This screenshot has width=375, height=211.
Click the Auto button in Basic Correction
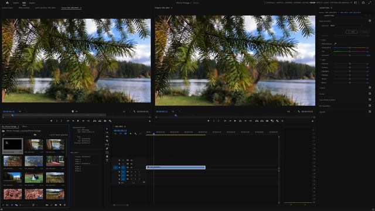click(x=352, y=32)
